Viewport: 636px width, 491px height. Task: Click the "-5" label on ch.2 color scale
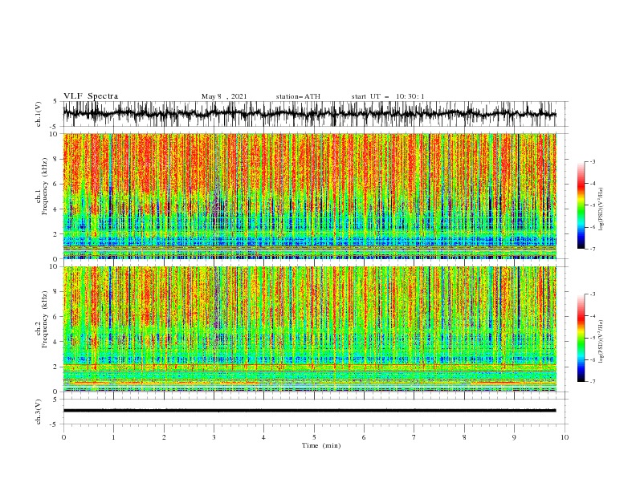[x=593, y=338]
